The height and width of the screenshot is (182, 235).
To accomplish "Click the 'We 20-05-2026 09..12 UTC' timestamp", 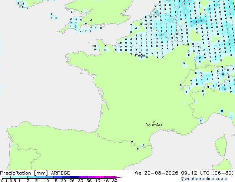I will click(x=172, y=173).
